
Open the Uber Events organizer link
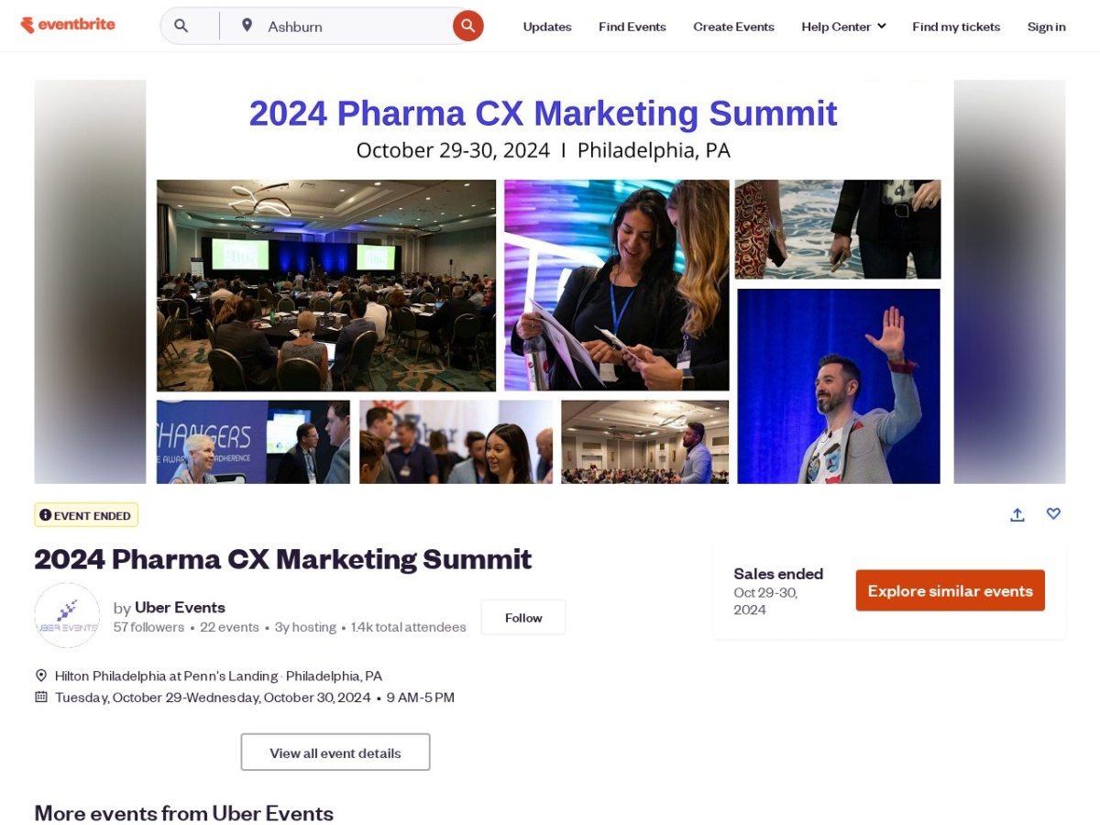[x=180, y=607]
